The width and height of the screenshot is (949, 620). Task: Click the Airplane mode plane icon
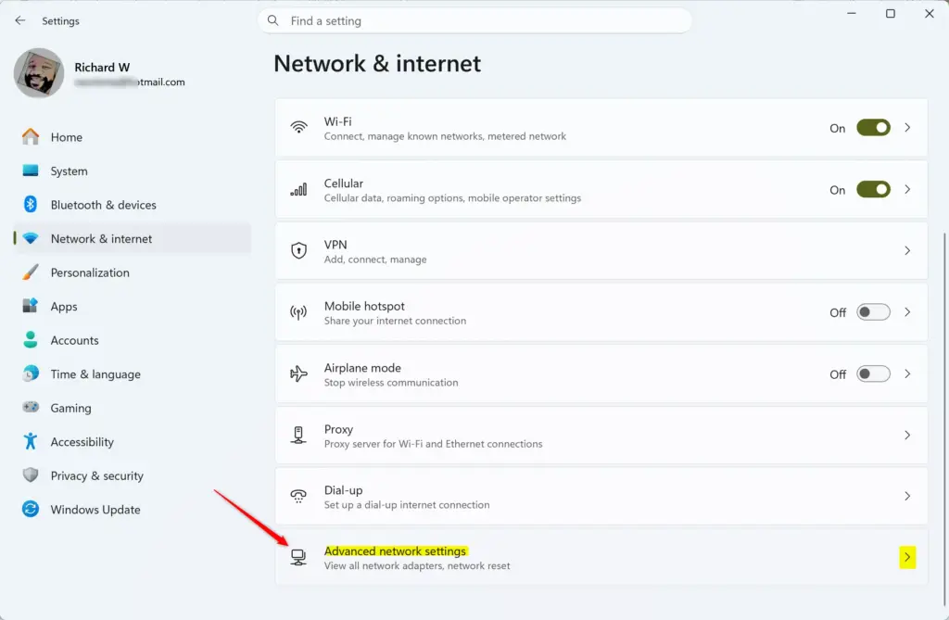[298, 374]
